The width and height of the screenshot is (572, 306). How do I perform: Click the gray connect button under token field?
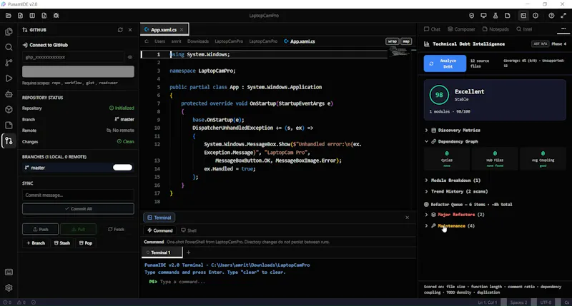pyautogui.click(x=78, y=71)
